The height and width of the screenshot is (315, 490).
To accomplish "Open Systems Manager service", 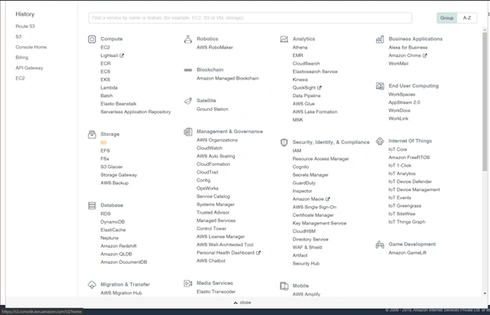I will pyautogui.click(x=216, y=204).
